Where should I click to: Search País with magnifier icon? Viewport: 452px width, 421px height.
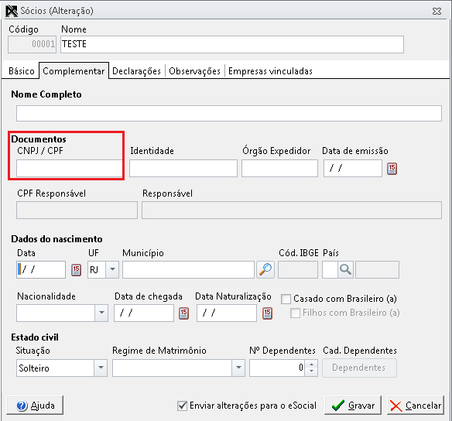click(345, 270)
